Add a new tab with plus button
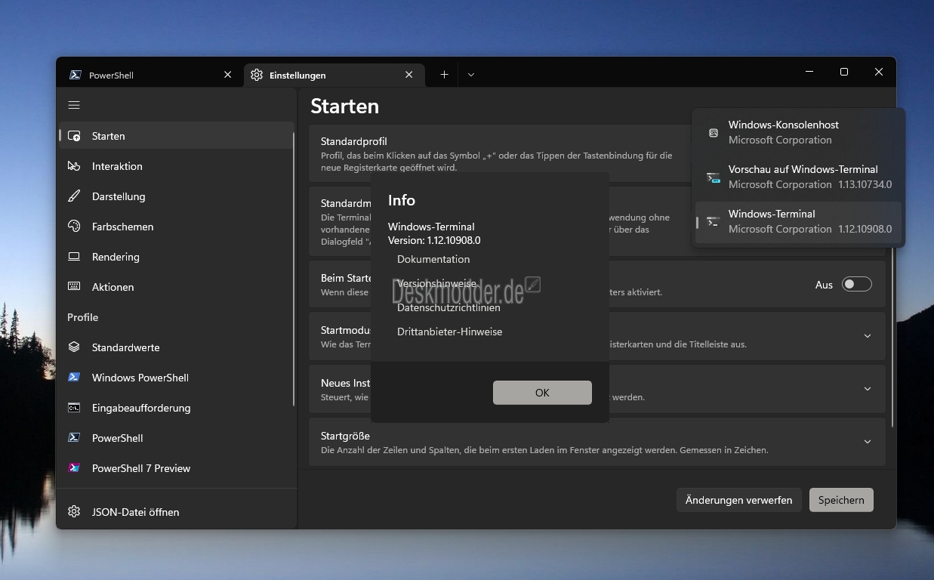The image size is (934, 580). pyautogui.click(x=444, y=75)
